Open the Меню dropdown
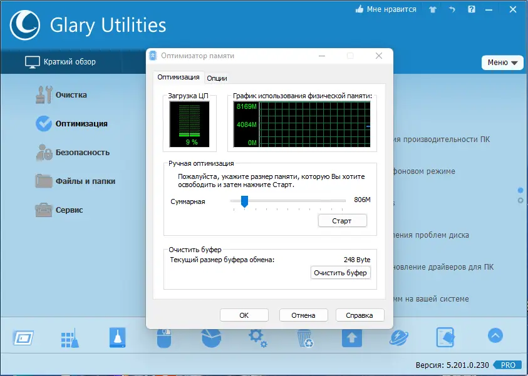This screenshot has height=376, width=528. [502, 63]
